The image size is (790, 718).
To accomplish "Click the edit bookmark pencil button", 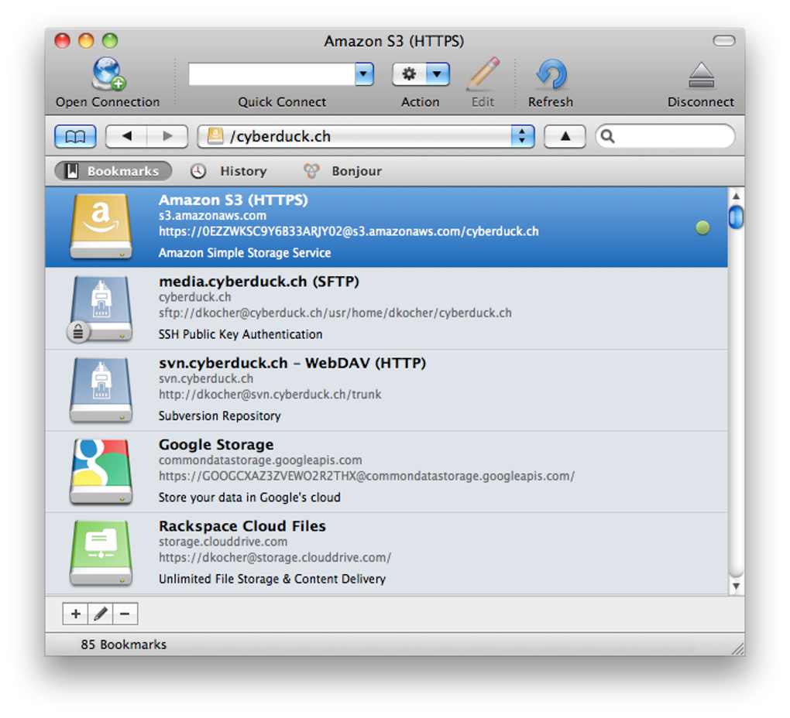I will click(x=100, y=614).
